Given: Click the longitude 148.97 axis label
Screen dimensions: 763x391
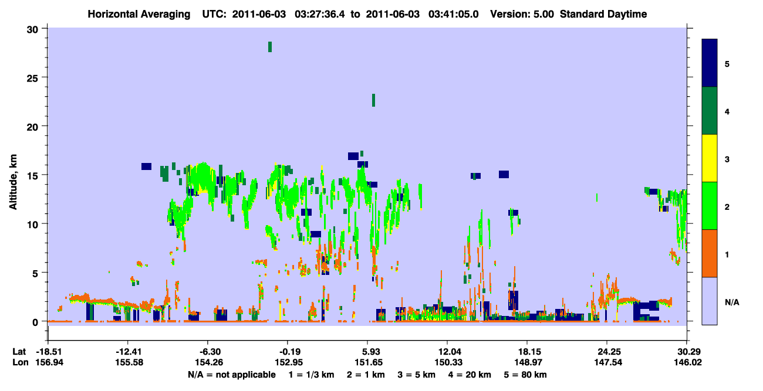Looking at the screenshot, I should coord(527,362).
